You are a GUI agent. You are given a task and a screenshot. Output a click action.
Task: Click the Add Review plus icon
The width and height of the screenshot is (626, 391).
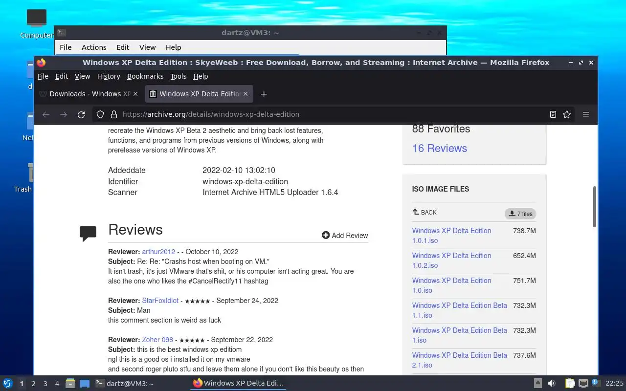326,235
